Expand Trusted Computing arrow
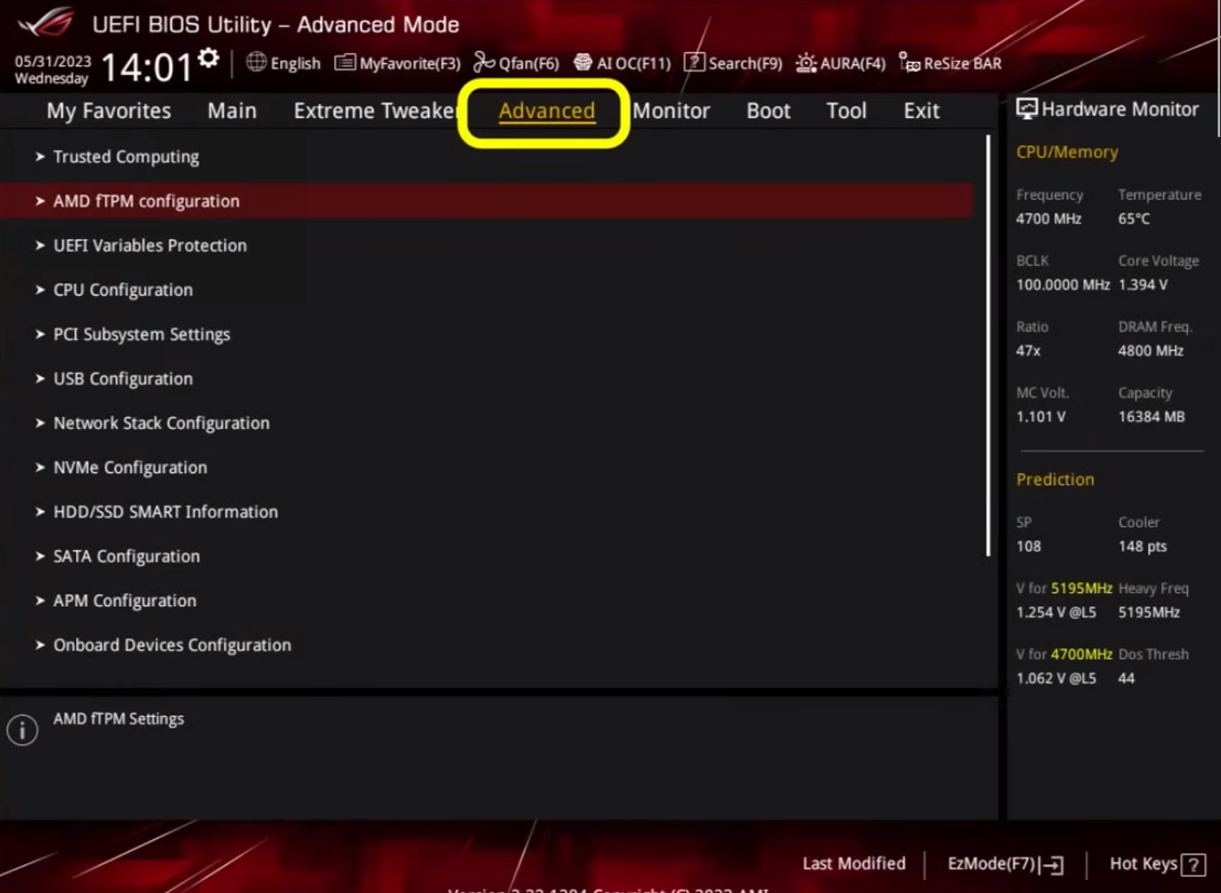This screenshot has height=893, width=1221. tap(40, 156)
